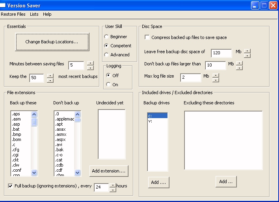Increase minutes between saving files
The height and width of the screenshot is (202, 279).
point(90,63)
